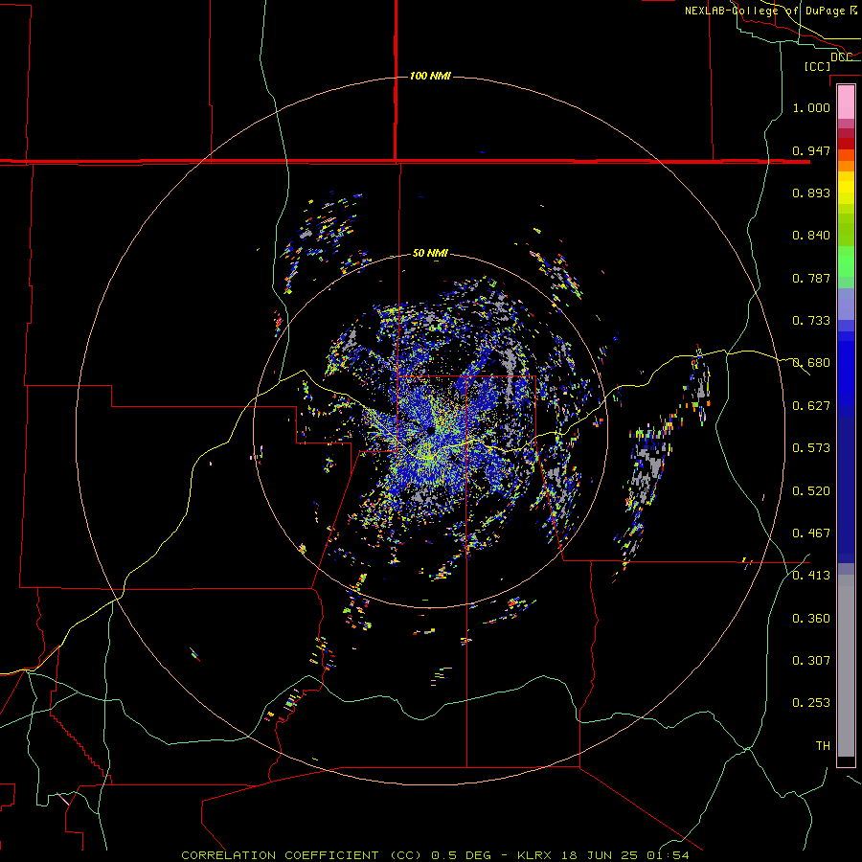862x862 pixels.
Task: Select the 0.893 scale label
Action: pyautogui.click(x=811, y=193)
